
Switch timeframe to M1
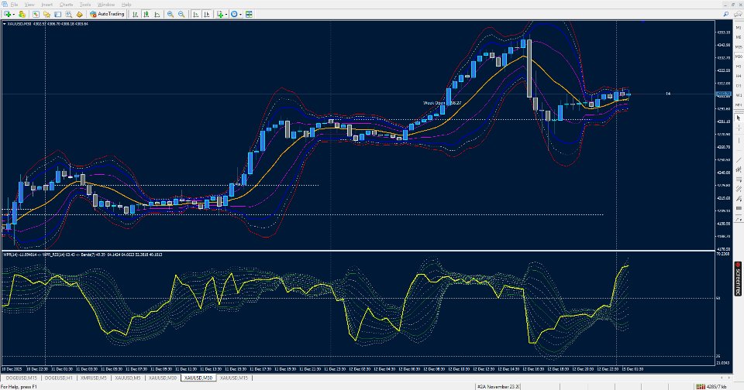click(x=739, y=28)
